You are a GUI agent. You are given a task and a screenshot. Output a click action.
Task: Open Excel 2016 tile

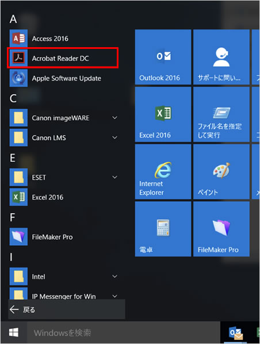163,114
